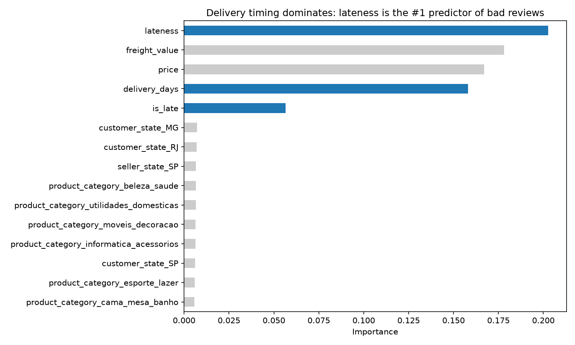
Task: Select the product_category_informatica_acessorios bar
Action: pos(190,244)
